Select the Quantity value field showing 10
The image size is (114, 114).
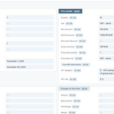106,17
